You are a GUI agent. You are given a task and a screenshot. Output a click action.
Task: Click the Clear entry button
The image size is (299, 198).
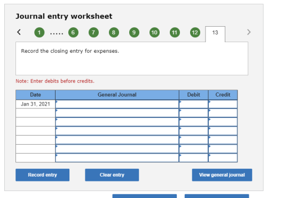click(x=112, y=175)
